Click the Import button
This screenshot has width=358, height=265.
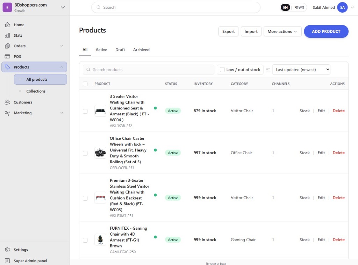251,31
